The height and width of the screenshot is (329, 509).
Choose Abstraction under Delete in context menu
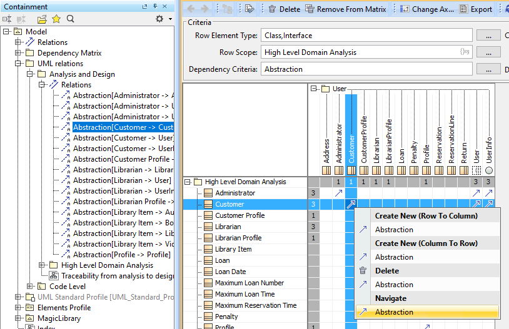coord(394,285)
